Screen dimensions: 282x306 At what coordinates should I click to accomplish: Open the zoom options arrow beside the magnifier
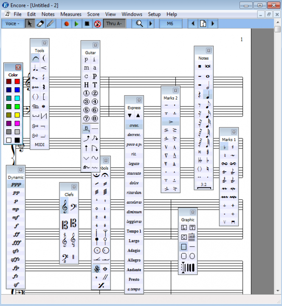[x=151, y=24]
